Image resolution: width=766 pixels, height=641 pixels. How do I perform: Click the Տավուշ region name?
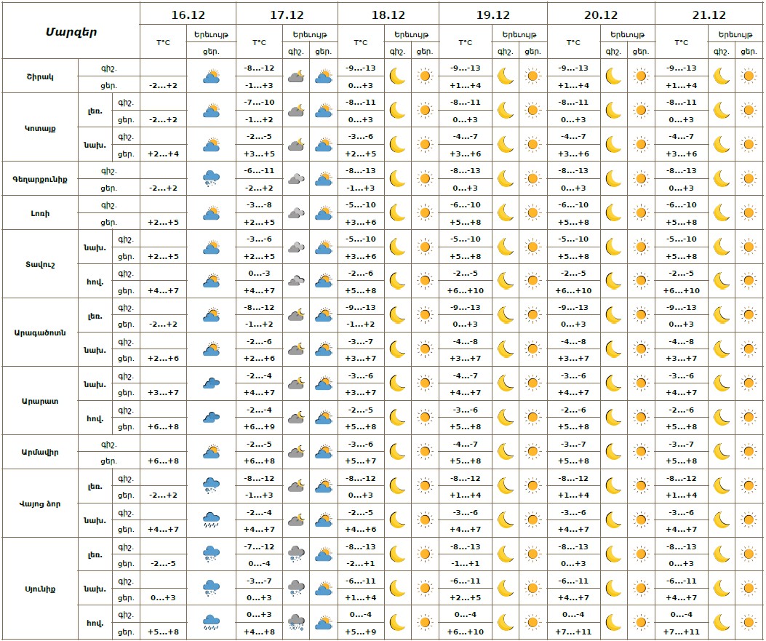41,263
